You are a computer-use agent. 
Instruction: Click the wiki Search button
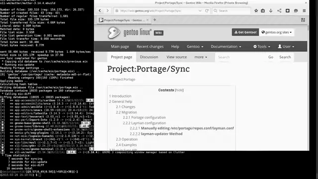(285, 57)
